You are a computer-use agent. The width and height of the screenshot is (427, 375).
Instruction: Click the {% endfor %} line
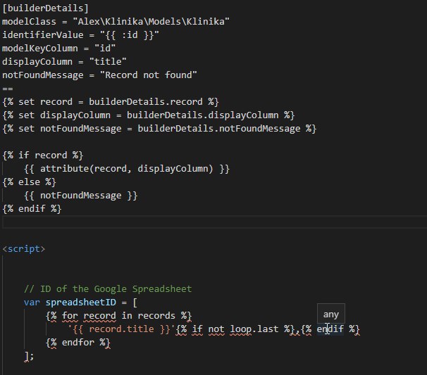tap(78, 343)
